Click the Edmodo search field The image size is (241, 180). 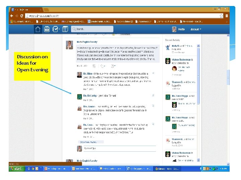click(92, 29)
